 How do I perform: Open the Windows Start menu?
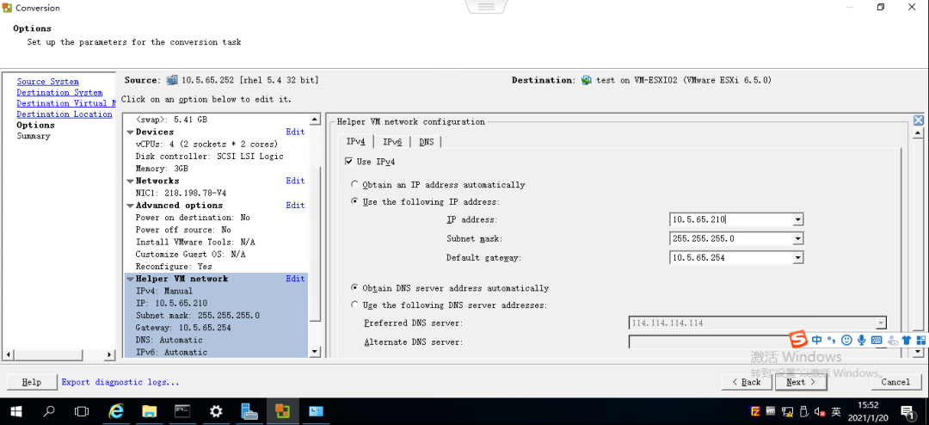click(16, 411)
